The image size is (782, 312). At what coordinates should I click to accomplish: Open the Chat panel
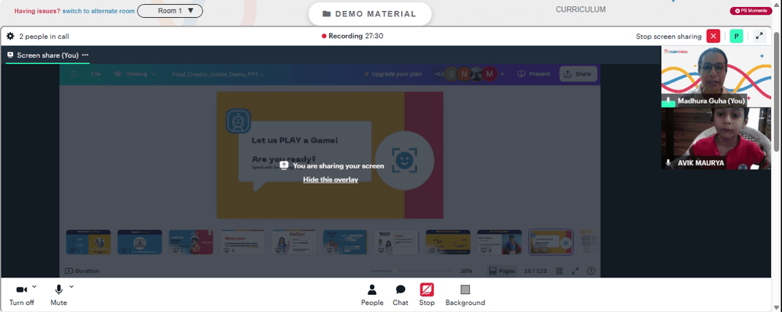tap(400, 295)
